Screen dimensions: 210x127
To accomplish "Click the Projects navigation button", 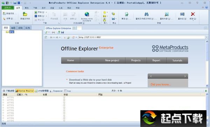I will [x=136, y=61].
